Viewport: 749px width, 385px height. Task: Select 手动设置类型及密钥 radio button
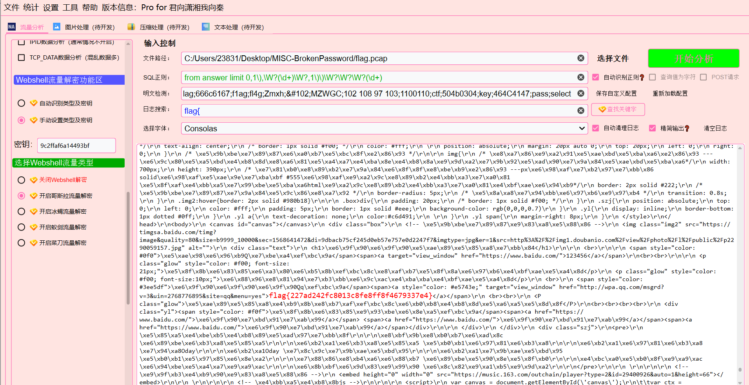tap(22, 120)
